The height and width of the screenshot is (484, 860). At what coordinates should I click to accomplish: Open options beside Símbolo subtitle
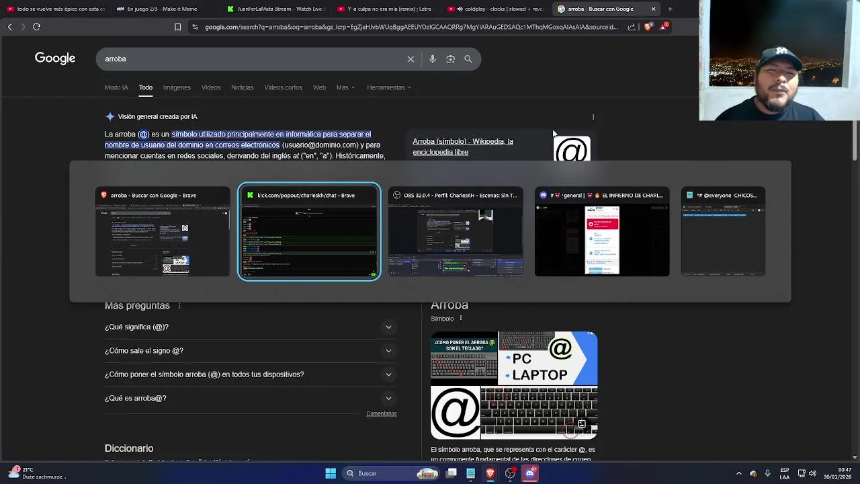tap(460, 319)
